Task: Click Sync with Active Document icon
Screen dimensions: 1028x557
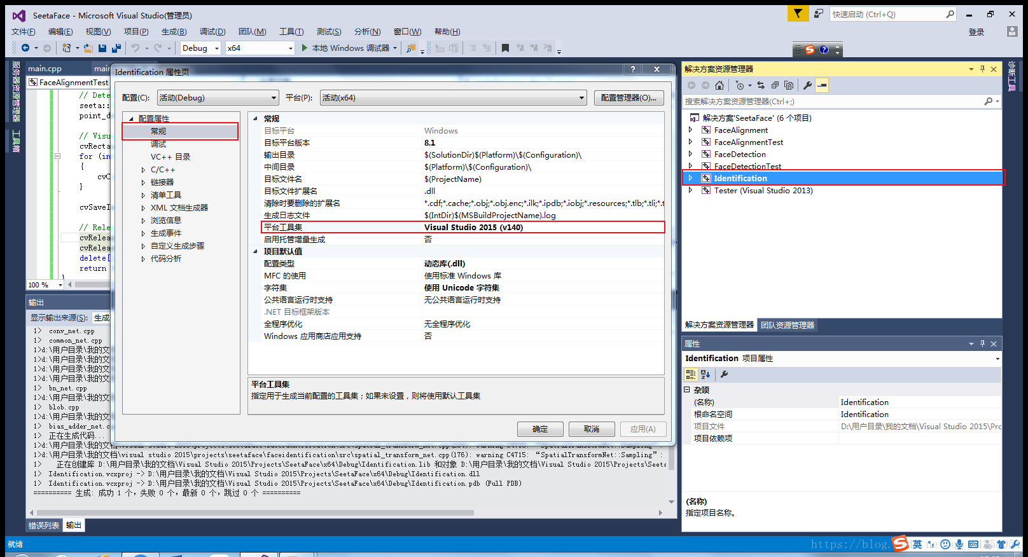Action: [761, 85]
